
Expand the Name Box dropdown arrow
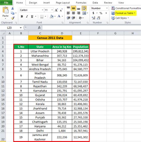pos(21,28)
